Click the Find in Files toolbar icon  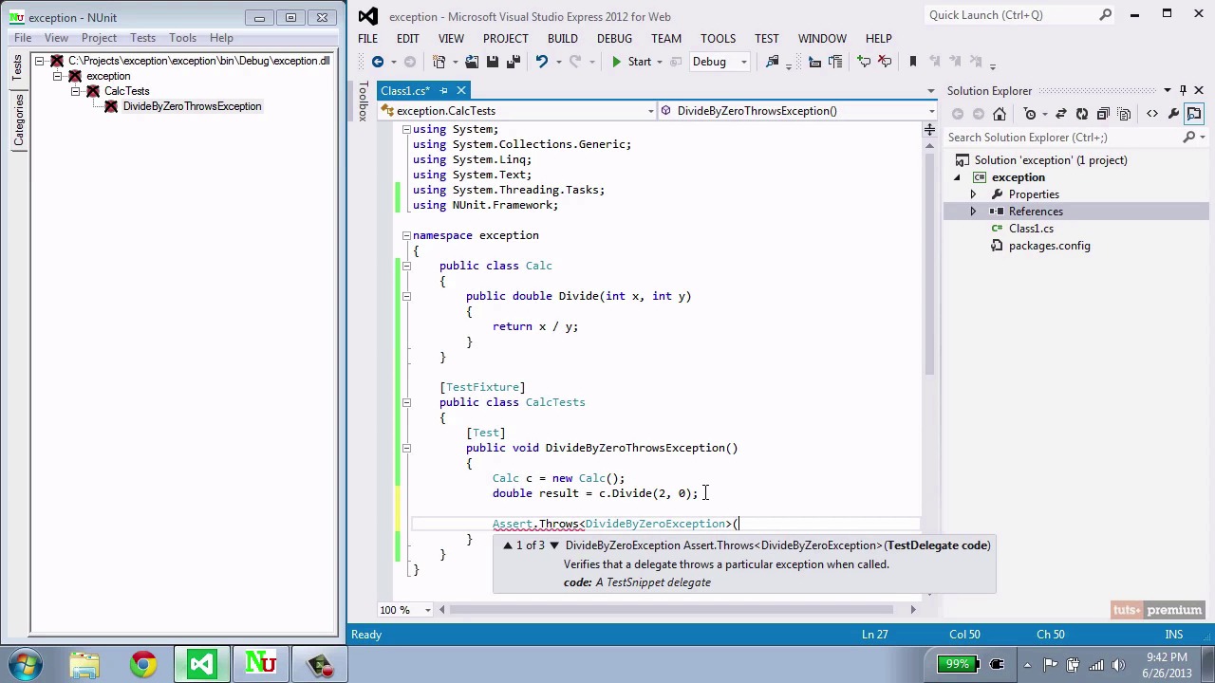pos(772,62)
